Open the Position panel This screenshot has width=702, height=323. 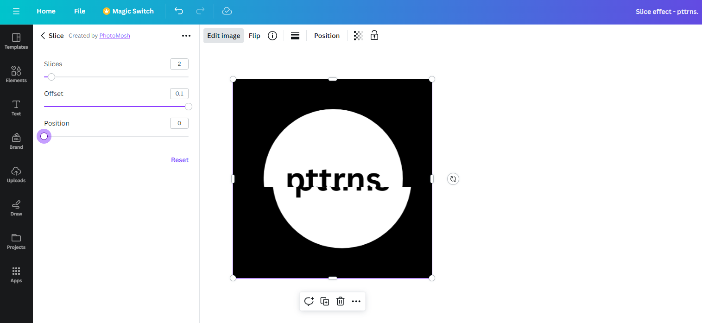click(327, 36)
